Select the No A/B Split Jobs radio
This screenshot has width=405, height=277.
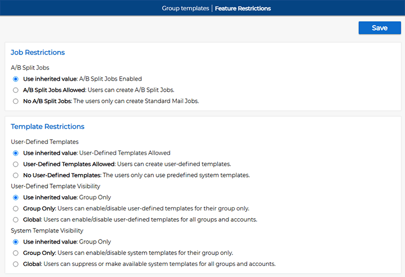click(x=16, y=101)
